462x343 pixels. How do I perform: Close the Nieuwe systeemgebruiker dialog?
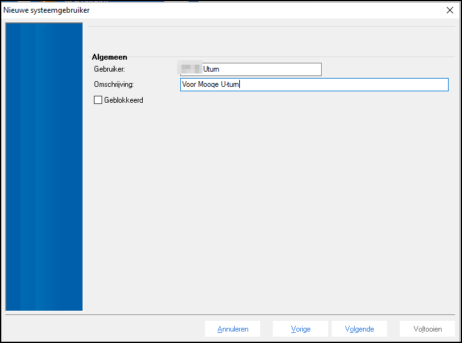pyautogui.click(x=450, y=10)
